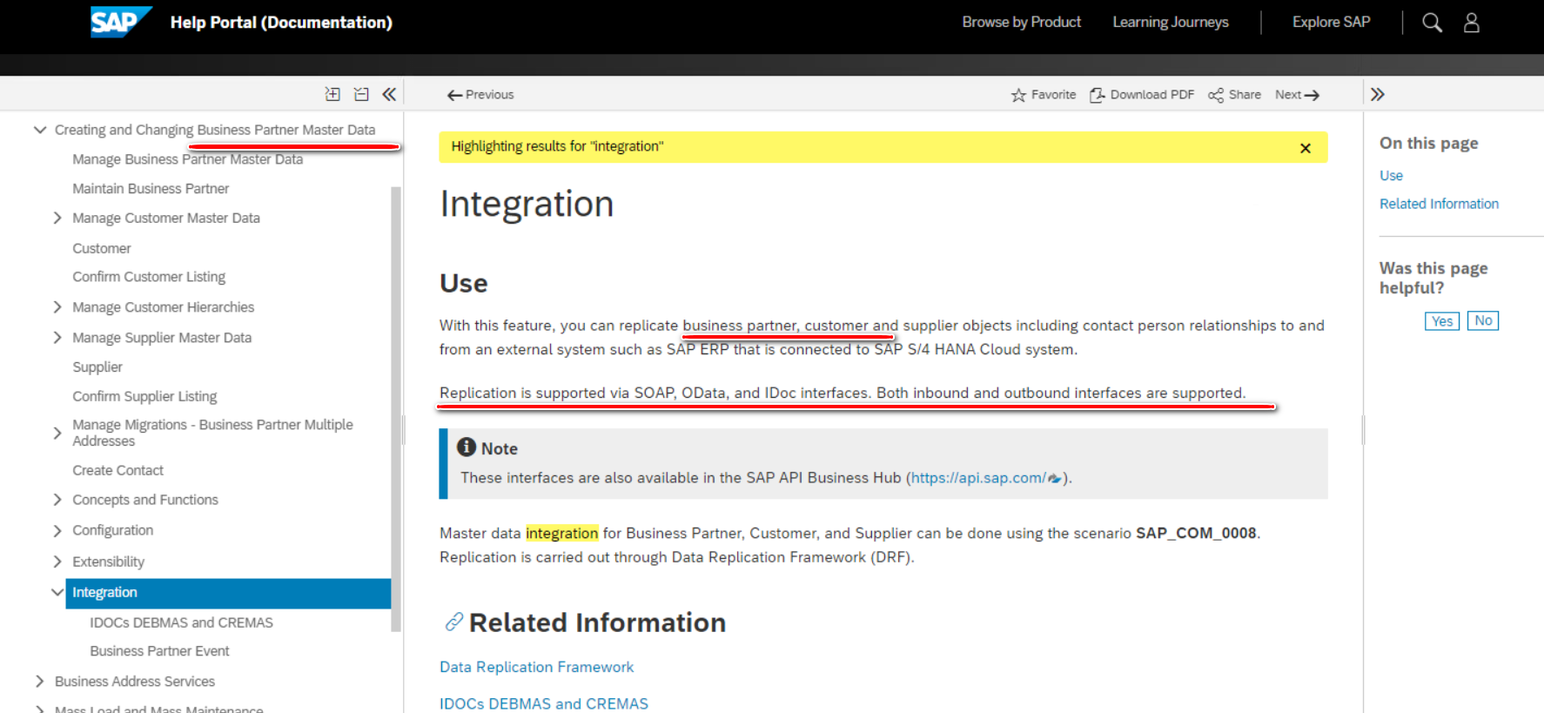Open Create Contact topic

pos(117,470)
